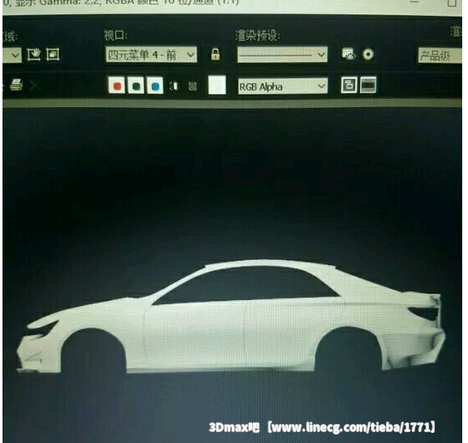
Task: Open the 渲染预设 render preset dropdown
Action: pyautogui.click(x=282, y=54)
